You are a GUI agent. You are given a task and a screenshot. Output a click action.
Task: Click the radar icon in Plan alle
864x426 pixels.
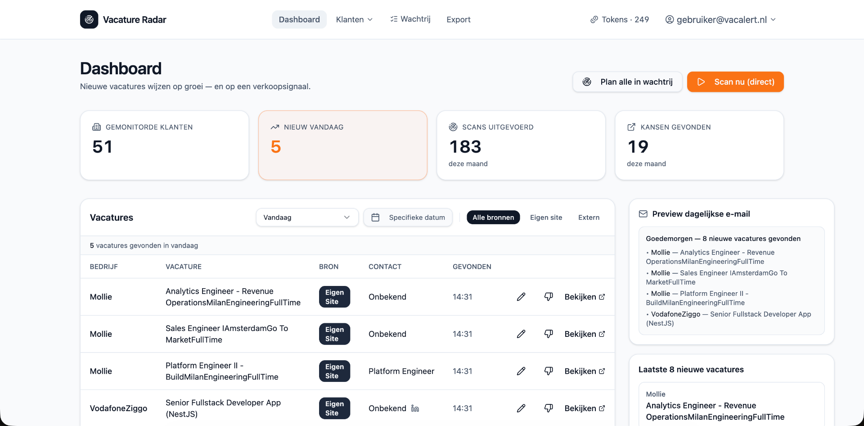pyautogui.click(x=587, y=82)
